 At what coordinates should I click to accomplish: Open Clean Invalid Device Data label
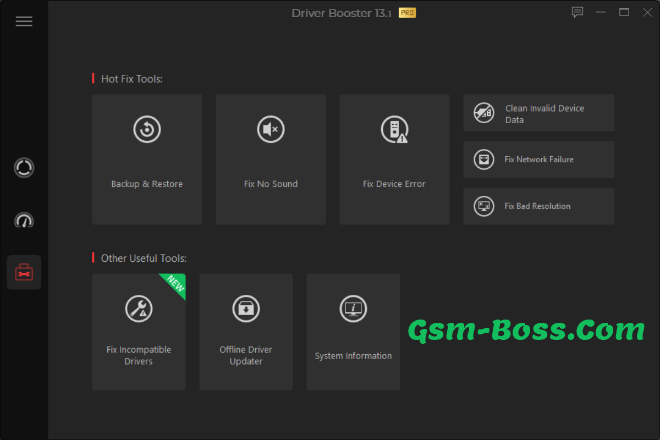click(x=544, y=114)
